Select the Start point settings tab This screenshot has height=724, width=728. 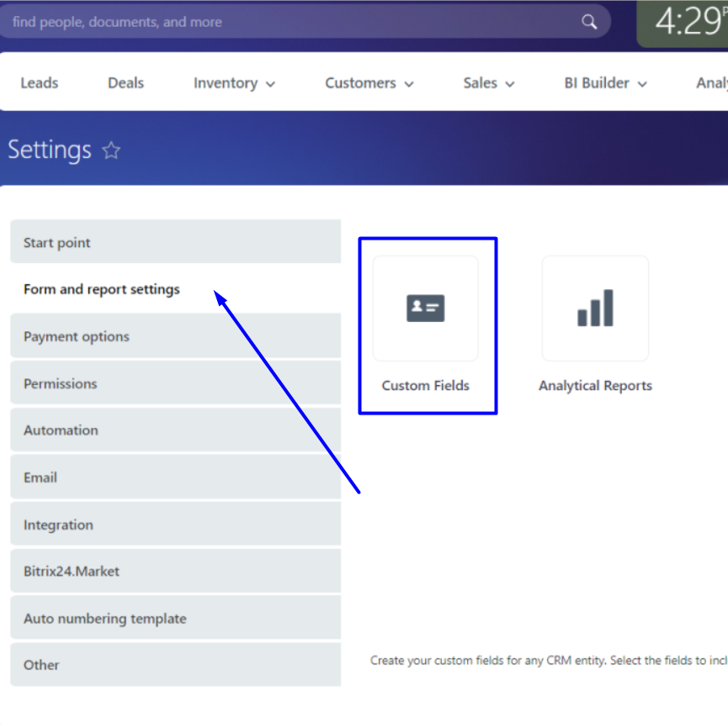point(175,243)
